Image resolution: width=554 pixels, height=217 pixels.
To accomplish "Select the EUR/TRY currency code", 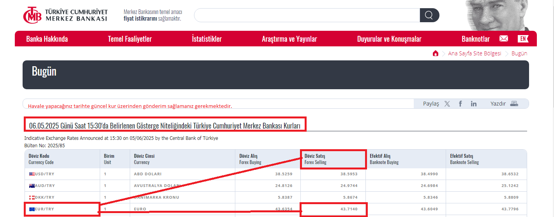I will pyautogui.click(x=44, y=209).
